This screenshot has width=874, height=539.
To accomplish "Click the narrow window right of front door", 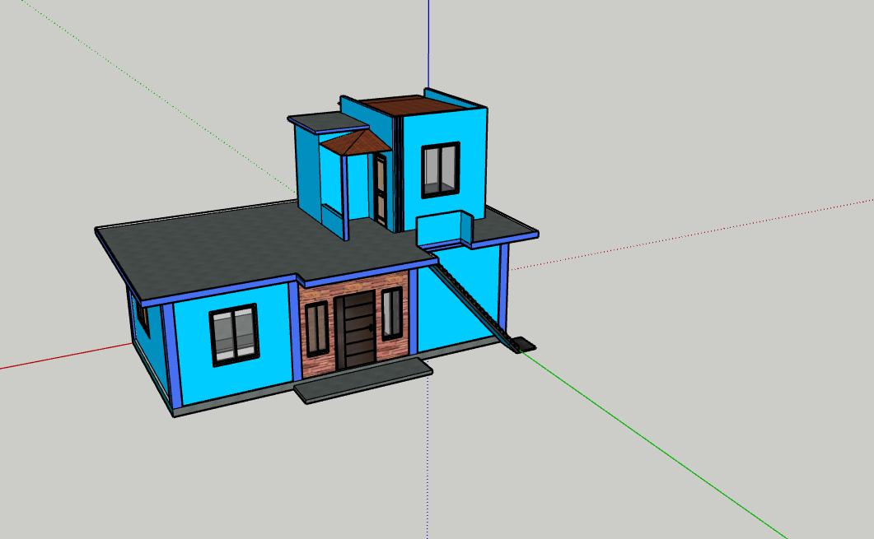I will click(391, 313).
